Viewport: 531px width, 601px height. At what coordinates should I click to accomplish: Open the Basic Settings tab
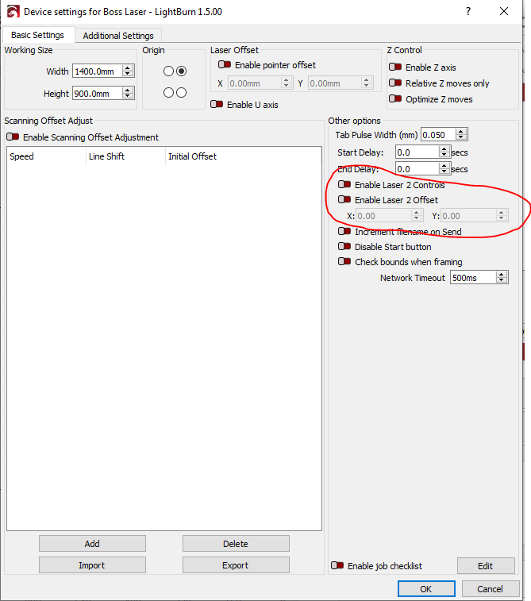click(38, 36)
